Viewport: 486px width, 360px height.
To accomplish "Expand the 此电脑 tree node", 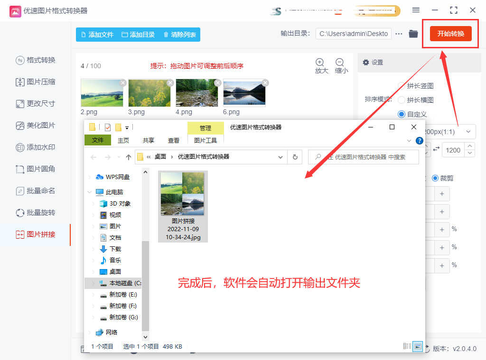I will (89, 192).
